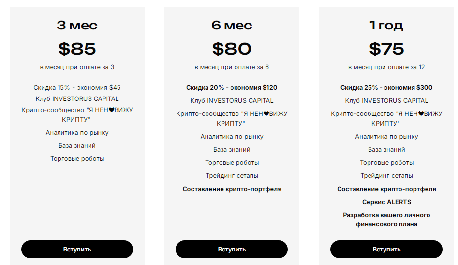
Task: Click the $85 price
Action: pos(77,49)
